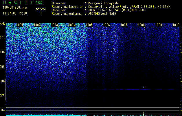The width and height of the screenshot is (182, 116).
Task: Click the meteor label
Action: (41, 9)
